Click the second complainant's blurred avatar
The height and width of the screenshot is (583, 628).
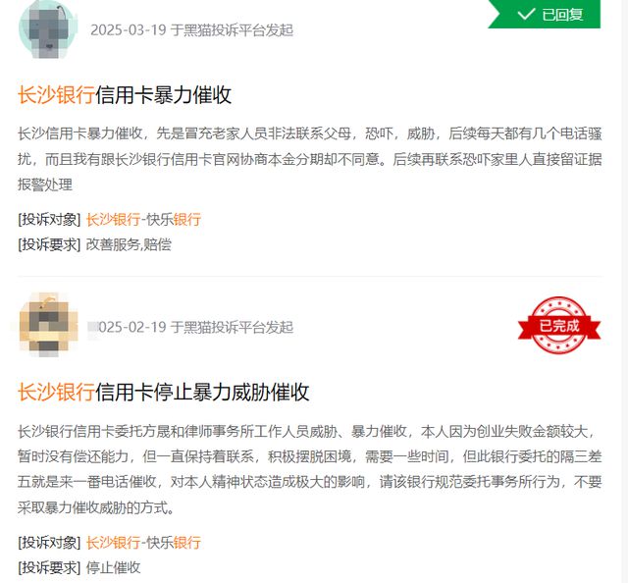(x=48, y=325)
